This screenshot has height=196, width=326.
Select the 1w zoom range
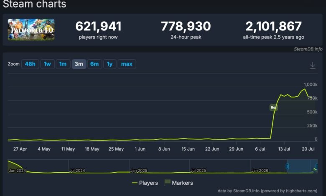(x=47, y=64)
